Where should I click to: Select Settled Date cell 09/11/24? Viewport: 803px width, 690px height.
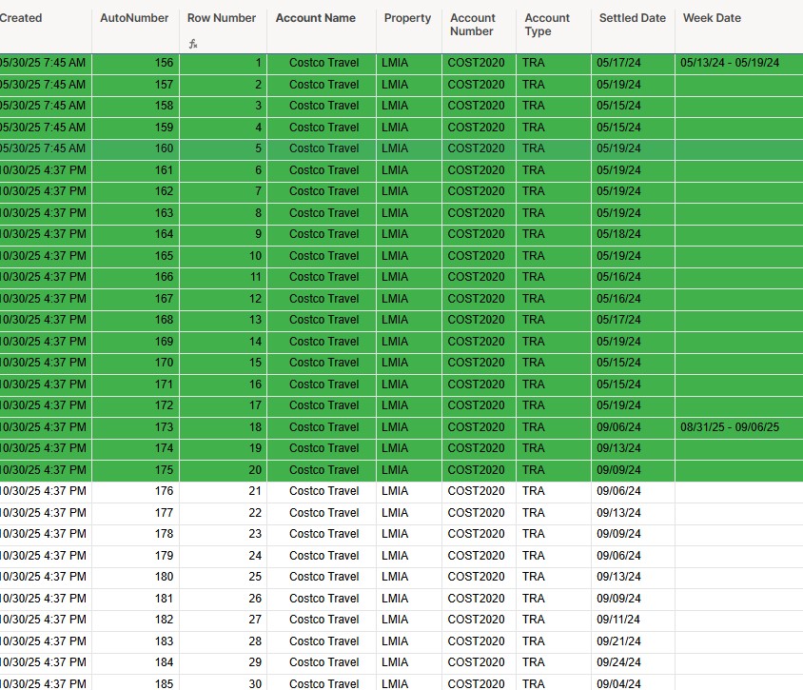pyautogui.click(x=618, y=620)
